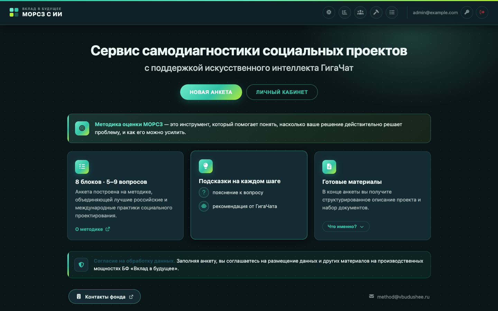The width and height of the screenshot is (498, 311).
Task: Click heading Подсказки на каждом шаге
Action: point(240,181)
